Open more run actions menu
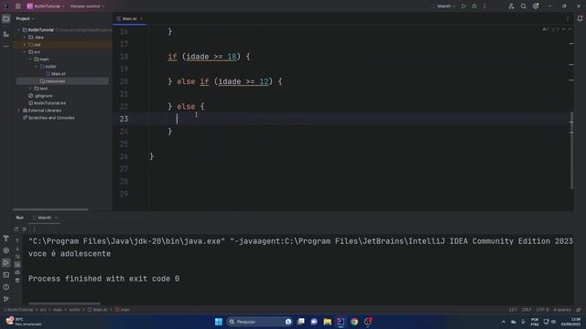Image resolution: width=586 pixels, height=329 pixels. tap(484, 6)
